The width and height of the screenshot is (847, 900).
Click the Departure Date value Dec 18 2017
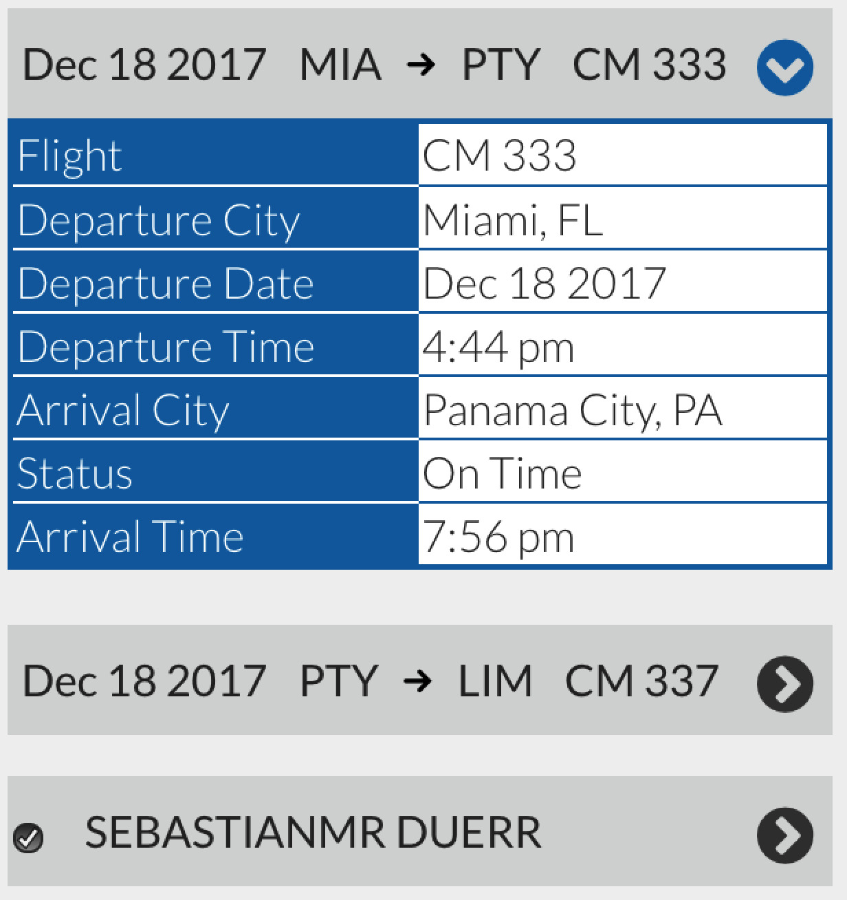point(544,283)
